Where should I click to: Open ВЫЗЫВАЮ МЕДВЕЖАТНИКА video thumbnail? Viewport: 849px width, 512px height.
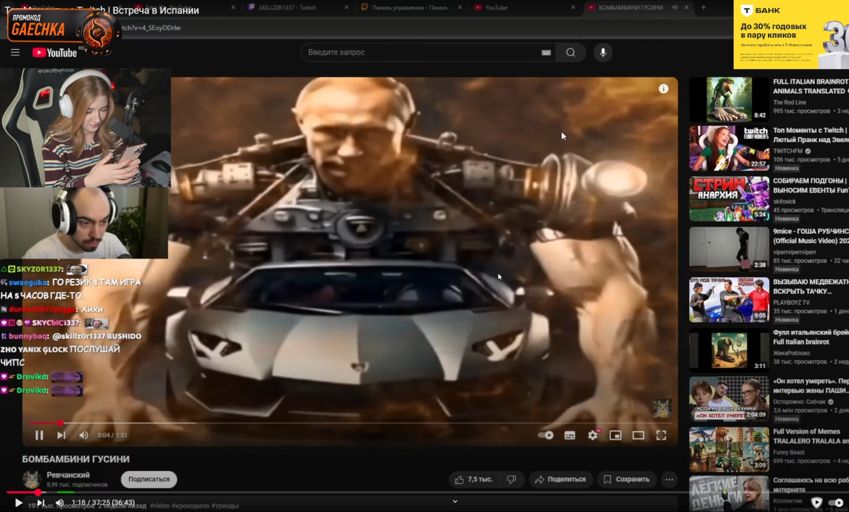[x=729, y=300]
